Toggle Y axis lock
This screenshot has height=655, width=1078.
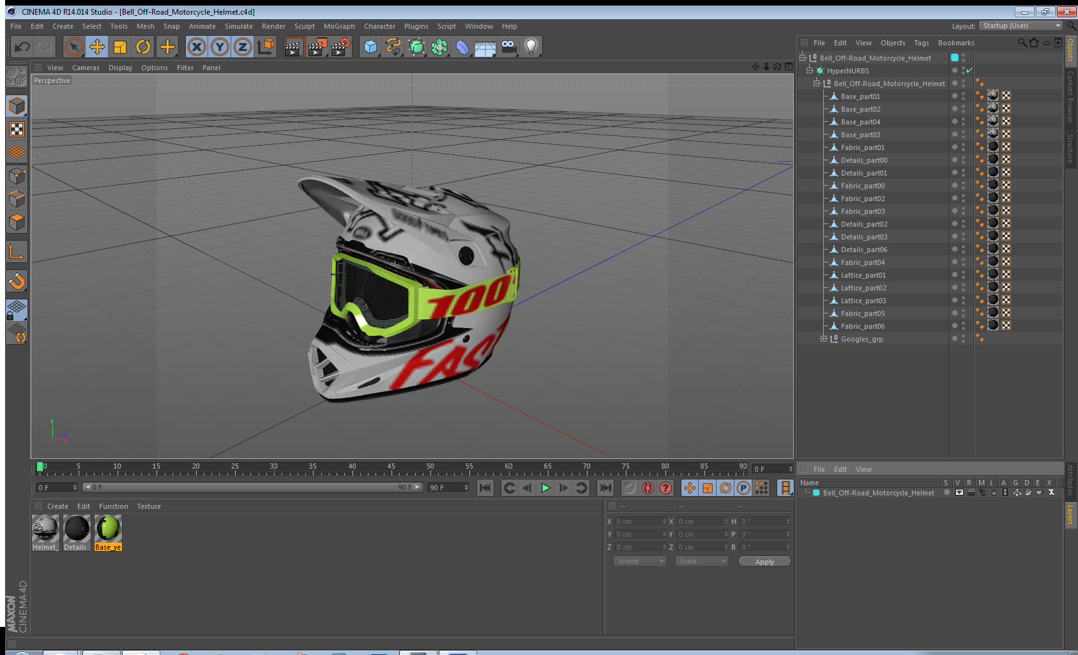point(220,47)
